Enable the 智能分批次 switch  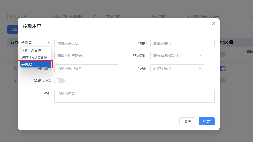pyautogui.click(x=60, y=81)
